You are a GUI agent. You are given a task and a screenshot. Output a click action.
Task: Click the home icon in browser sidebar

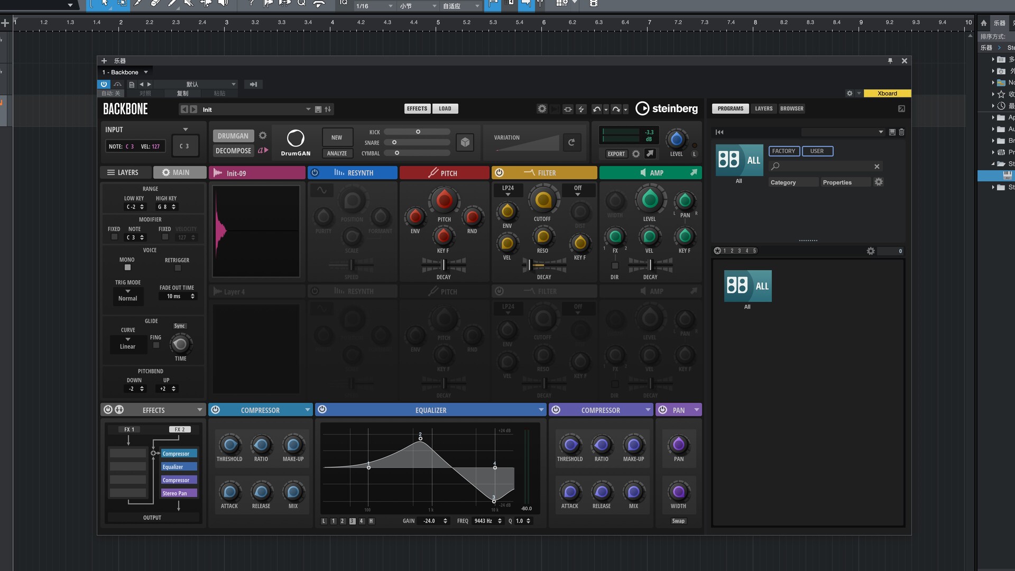click(984, 23)
